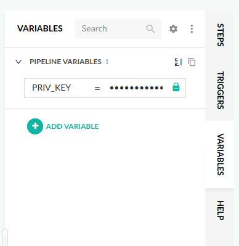Click the green plus circle icon
The image size is (239, 246).
pyautogui.click(x=35, y=126)
